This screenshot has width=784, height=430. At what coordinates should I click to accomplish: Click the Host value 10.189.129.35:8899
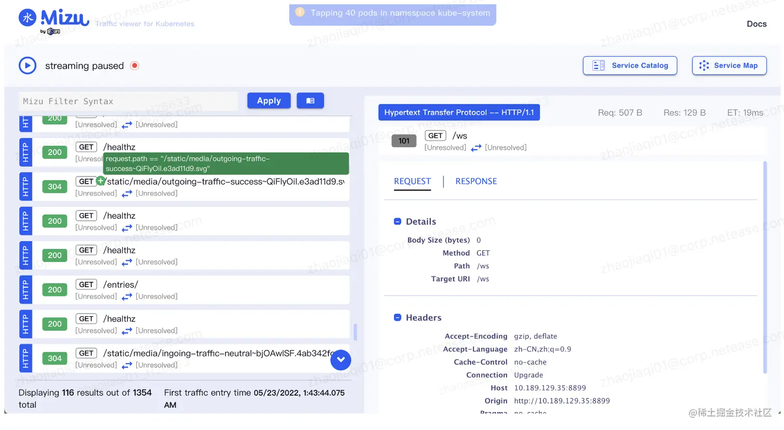(550, 388)
